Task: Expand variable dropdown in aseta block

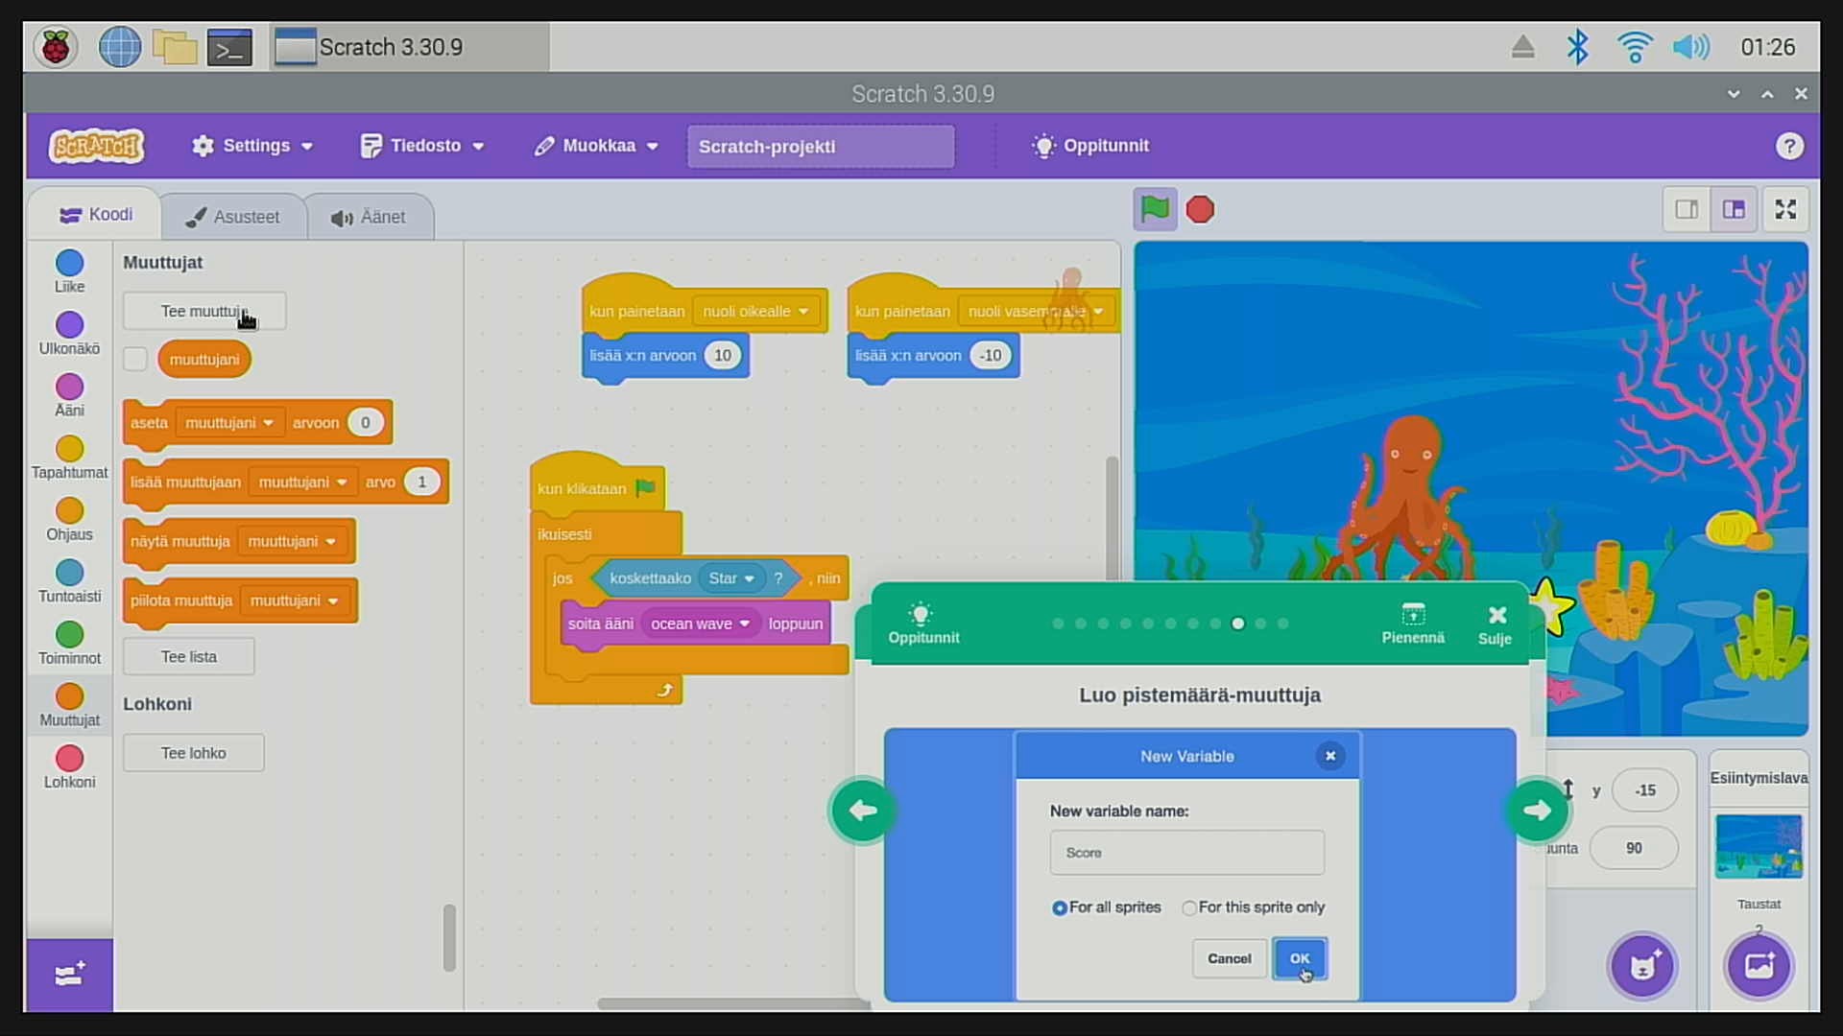Action: (x=230, y=423)
